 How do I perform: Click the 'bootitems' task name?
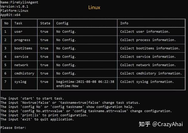23,48
